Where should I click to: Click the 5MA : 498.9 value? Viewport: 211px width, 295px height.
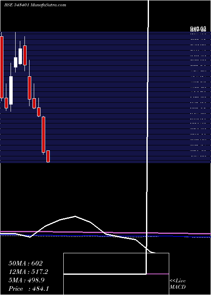pyautogui.click(x=26, y=280)
